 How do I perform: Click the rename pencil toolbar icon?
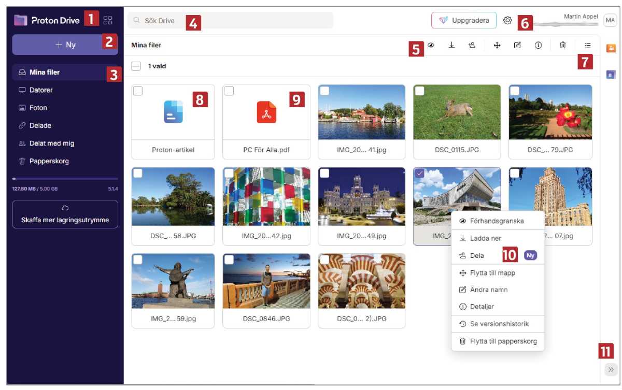tap(517, 46)
